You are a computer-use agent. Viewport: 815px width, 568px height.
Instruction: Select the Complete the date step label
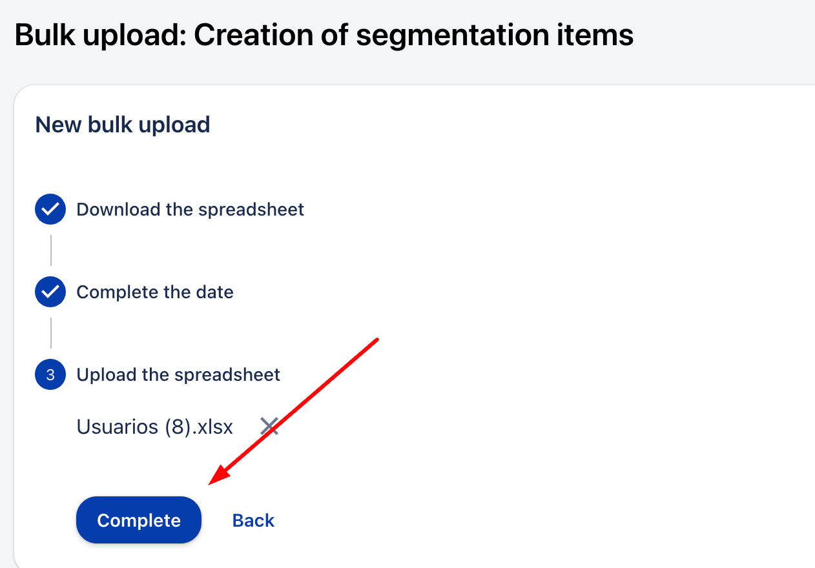pyautogui.click(x=155, y=292)
